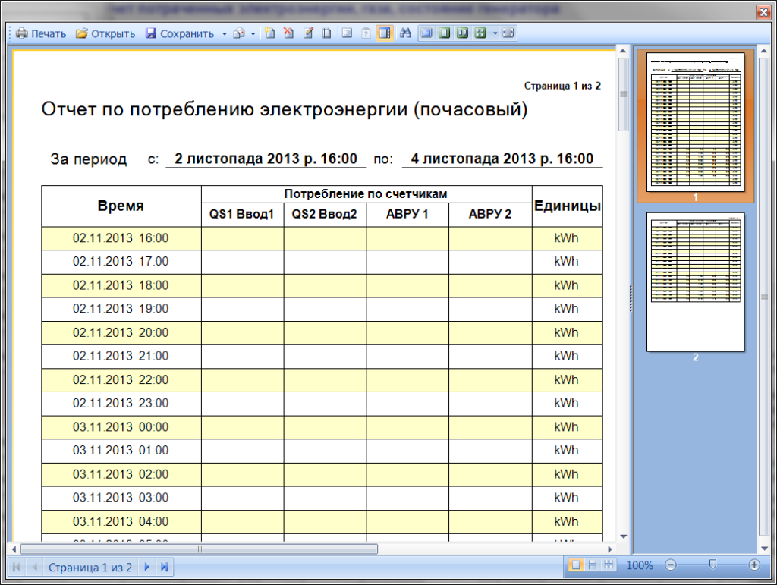This screenshot has width=777, height=585.
Task: Click the QS1 Ввод1 column header
Action: [242, 215]
